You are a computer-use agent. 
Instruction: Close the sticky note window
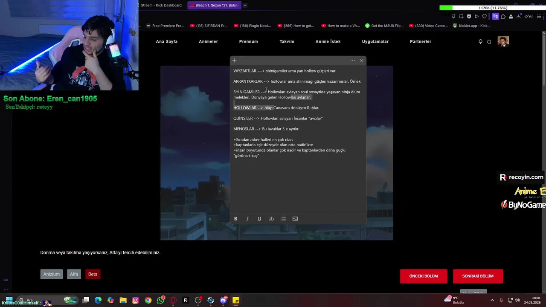click(x=362, y=61)
